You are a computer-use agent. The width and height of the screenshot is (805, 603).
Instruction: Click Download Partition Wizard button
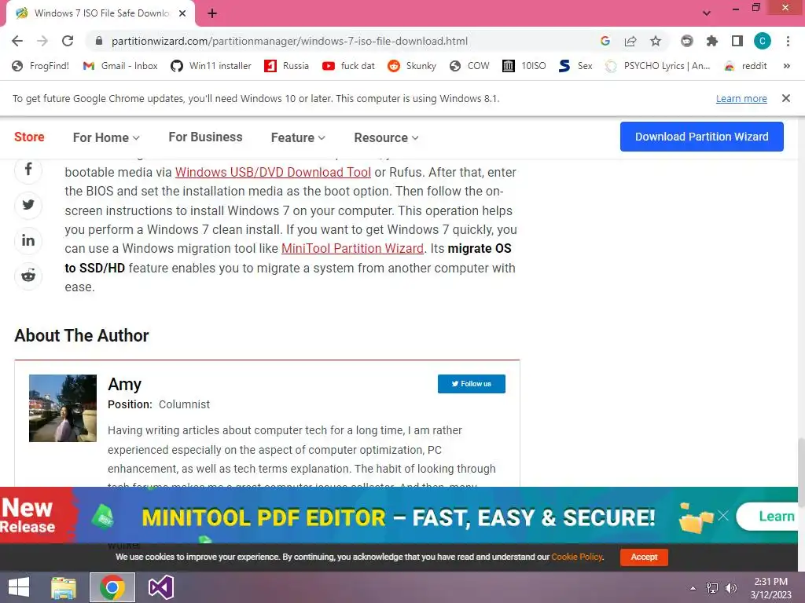click(701, 137)
